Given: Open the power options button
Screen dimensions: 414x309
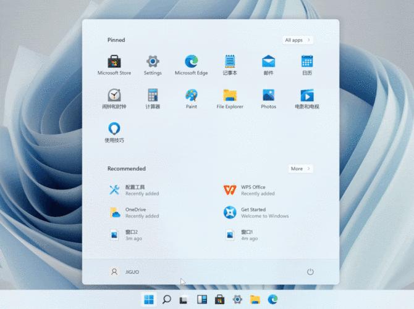Looking at the screenshot, I should pos(310,272).
